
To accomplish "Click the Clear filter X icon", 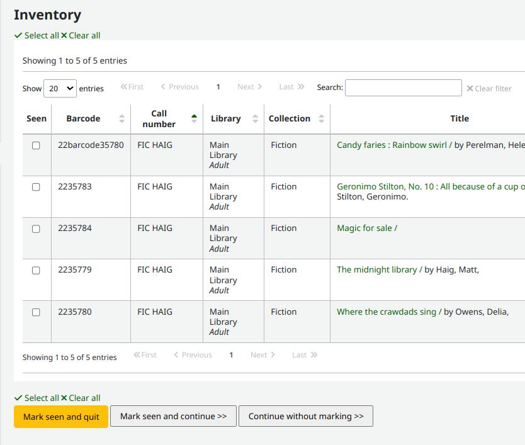I will (470, 89).
